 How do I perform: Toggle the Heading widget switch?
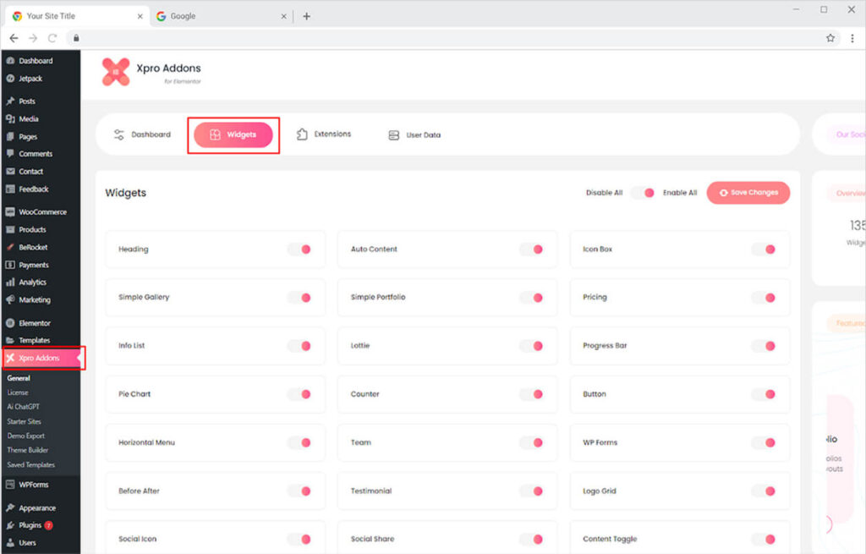(x=300, y=250)
